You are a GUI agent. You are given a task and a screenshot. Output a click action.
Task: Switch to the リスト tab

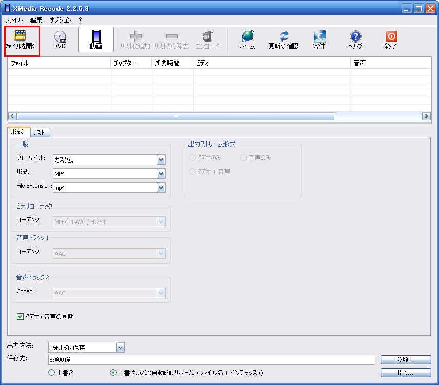40,133
